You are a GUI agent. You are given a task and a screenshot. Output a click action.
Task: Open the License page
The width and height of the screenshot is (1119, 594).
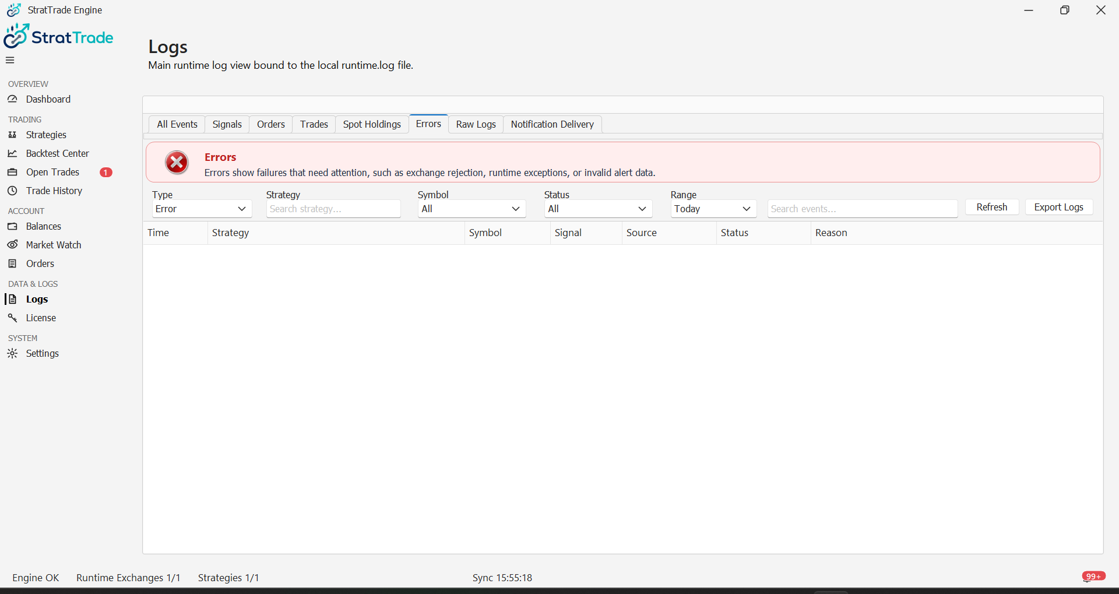pyautogui.click(x=41, y=318)
